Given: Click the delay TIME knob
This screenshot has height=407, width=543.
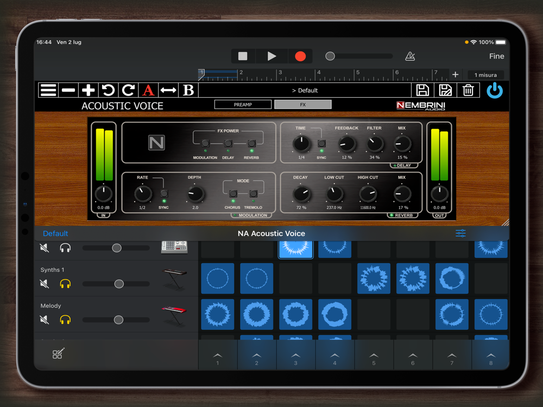Looking at the screenshot, I should click(301, 144).
